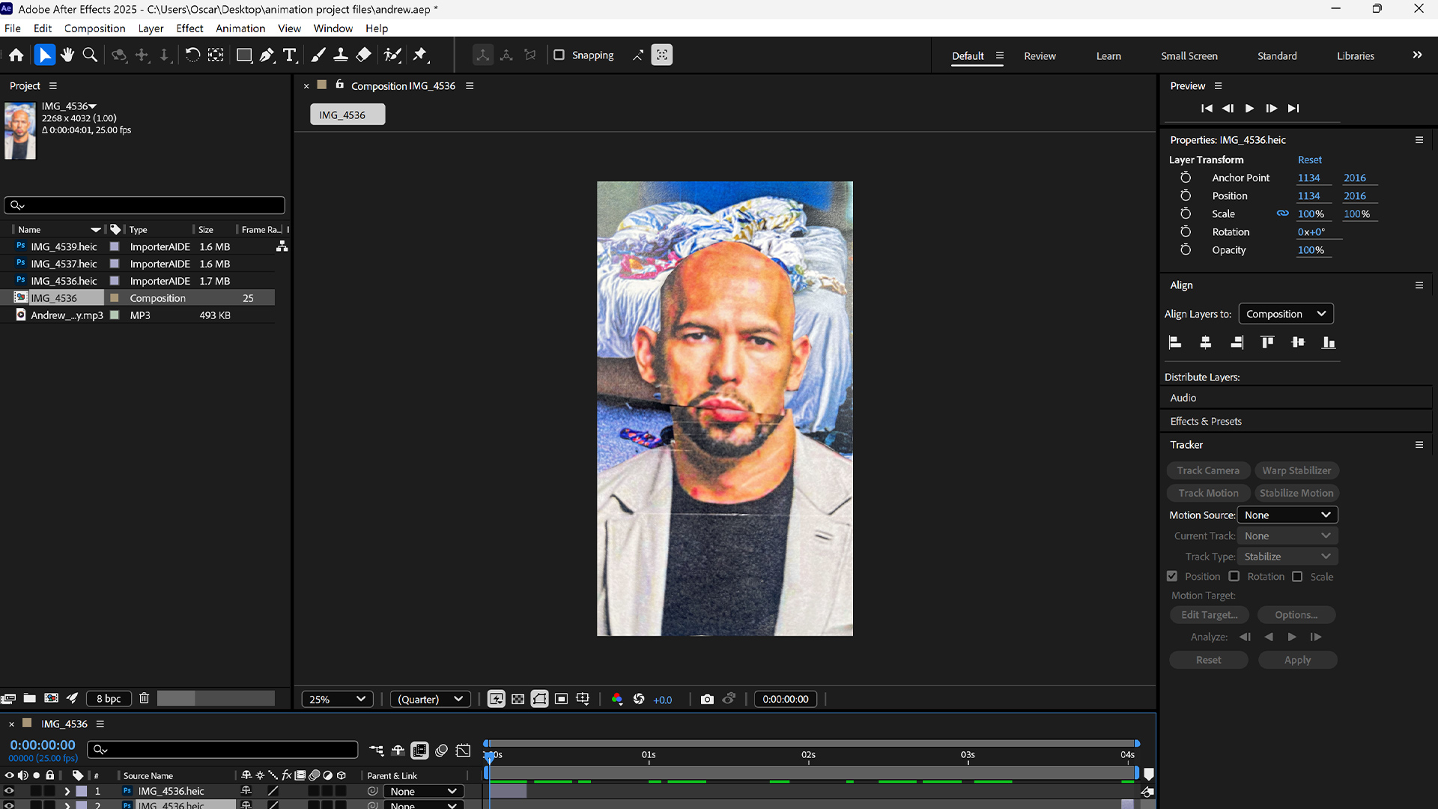Viewport: 1438px width, 809px height.
Task: Click the Apply button in Tracker
Action: point(1297,660)
